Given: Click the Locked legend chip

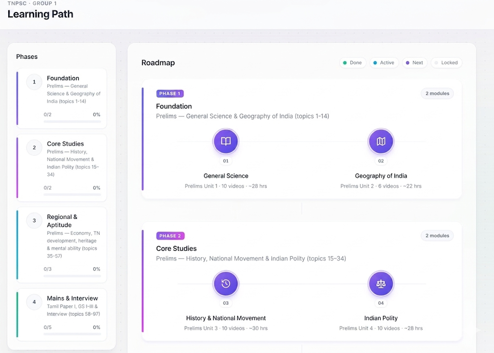Looking at the screenshot, I should pos(446,63).
